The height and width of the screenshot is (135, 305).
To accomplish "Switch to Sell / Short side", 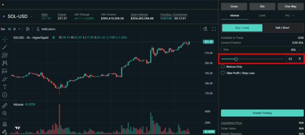I will click(282, 28).
